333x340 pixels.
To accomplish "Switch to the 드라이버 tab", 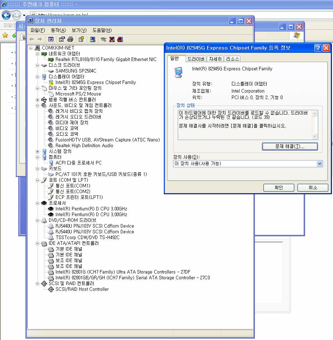I will [196, 59].
